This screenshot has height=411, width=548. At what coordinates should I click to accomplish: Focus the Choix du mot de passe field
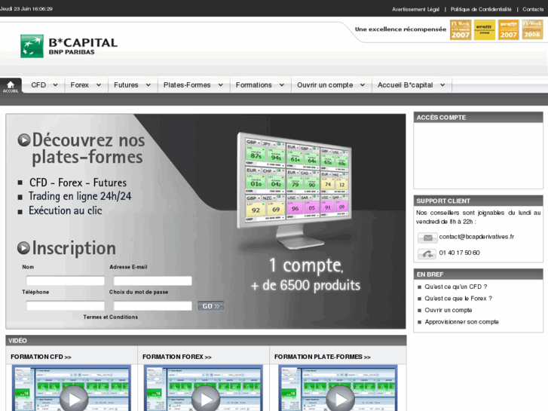pyautogui.click(x=153, y=305)
